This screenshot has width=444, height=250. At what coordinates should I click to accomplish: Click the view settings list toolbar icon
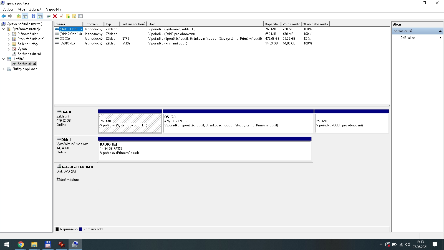point(81,16)
